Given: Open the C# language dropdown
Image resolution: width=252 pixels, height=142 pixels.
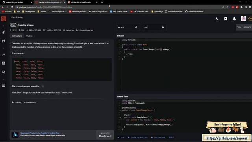Looking at the screenshot, I should tap(128, 27).
